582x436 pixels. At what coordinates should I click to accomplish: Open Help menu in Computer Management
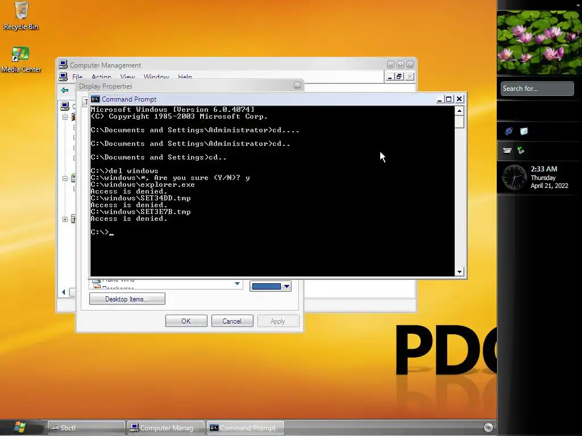(x=185, y=77)
